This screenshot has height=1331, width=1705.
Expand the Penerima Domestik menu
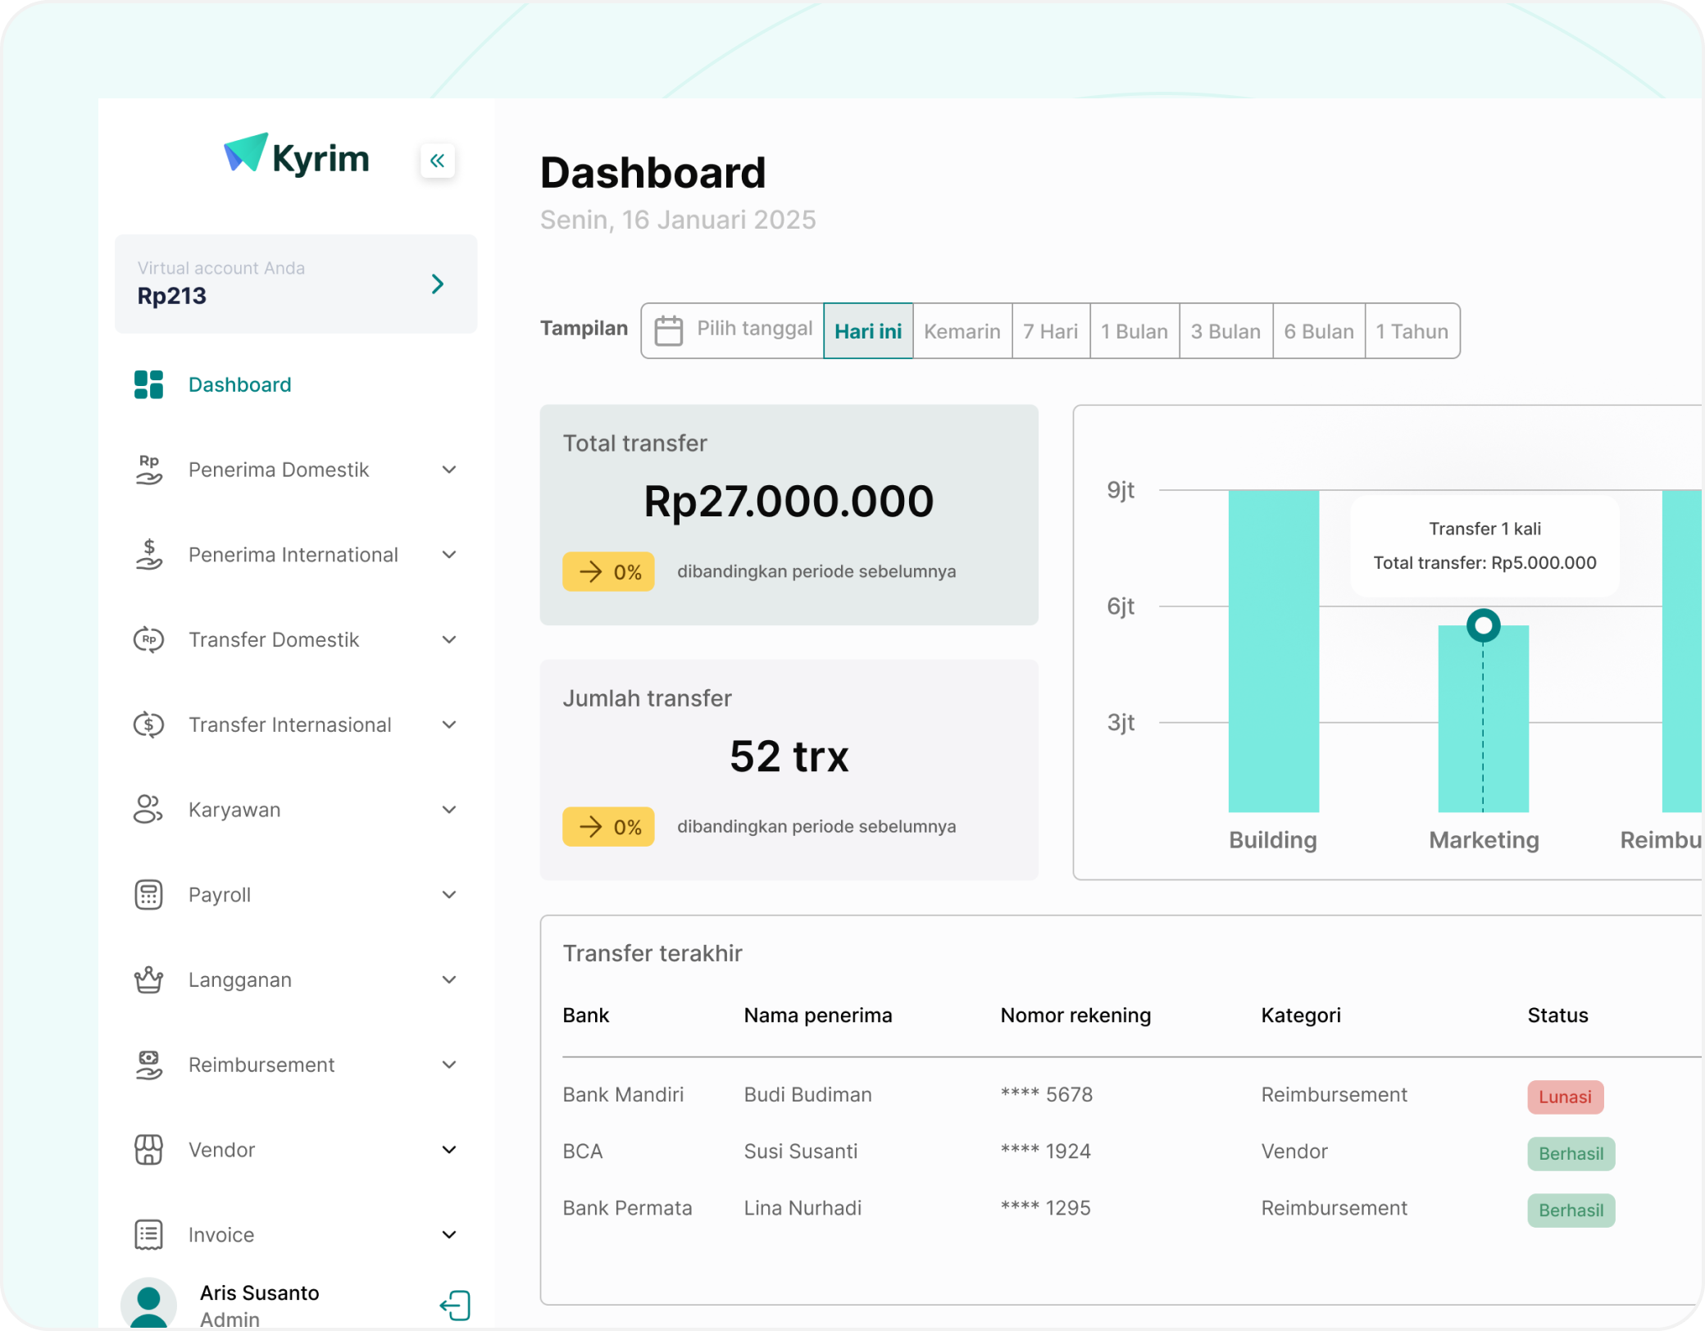click(449, 470)
